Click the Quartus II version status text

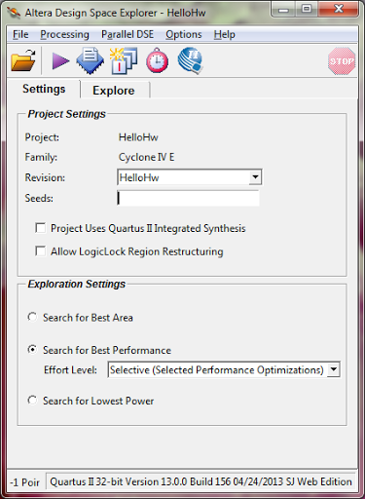coord(201,481)
